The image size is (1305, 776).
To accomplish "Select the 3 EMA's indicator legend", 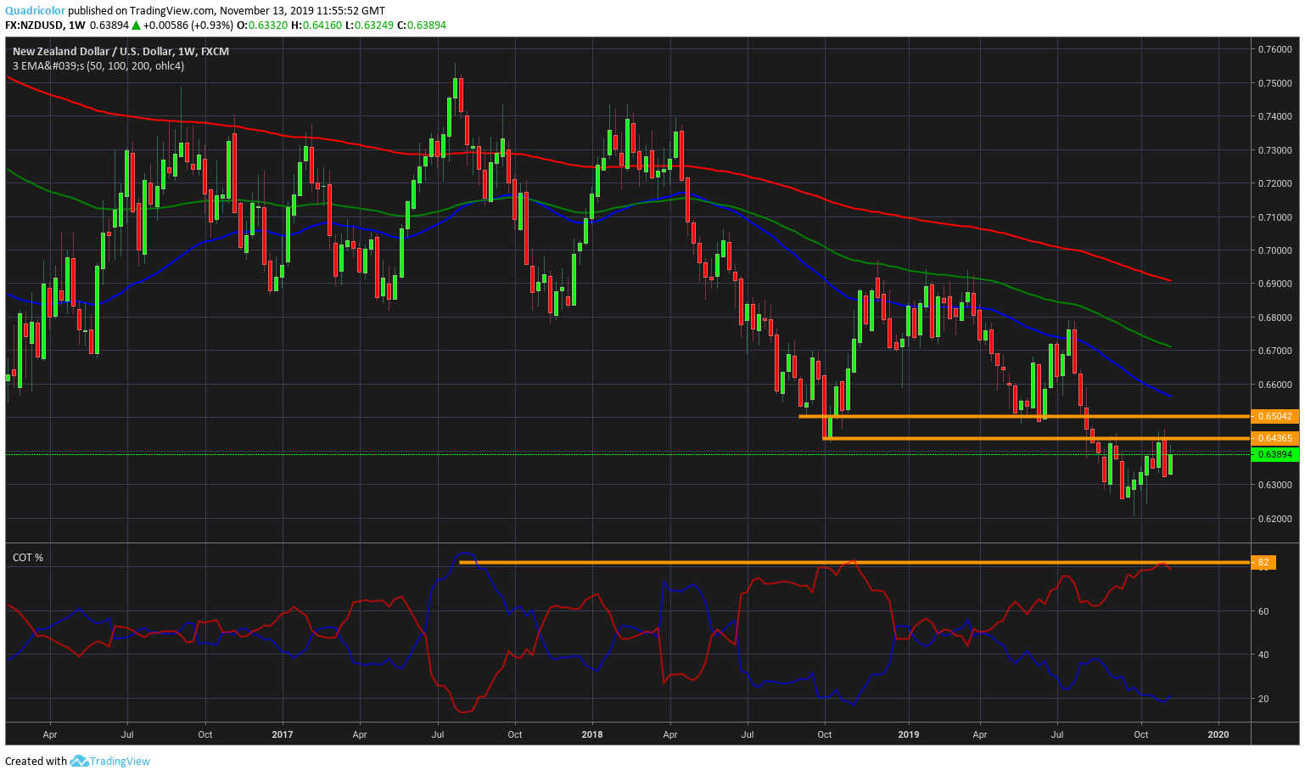I will pos(98,65).
